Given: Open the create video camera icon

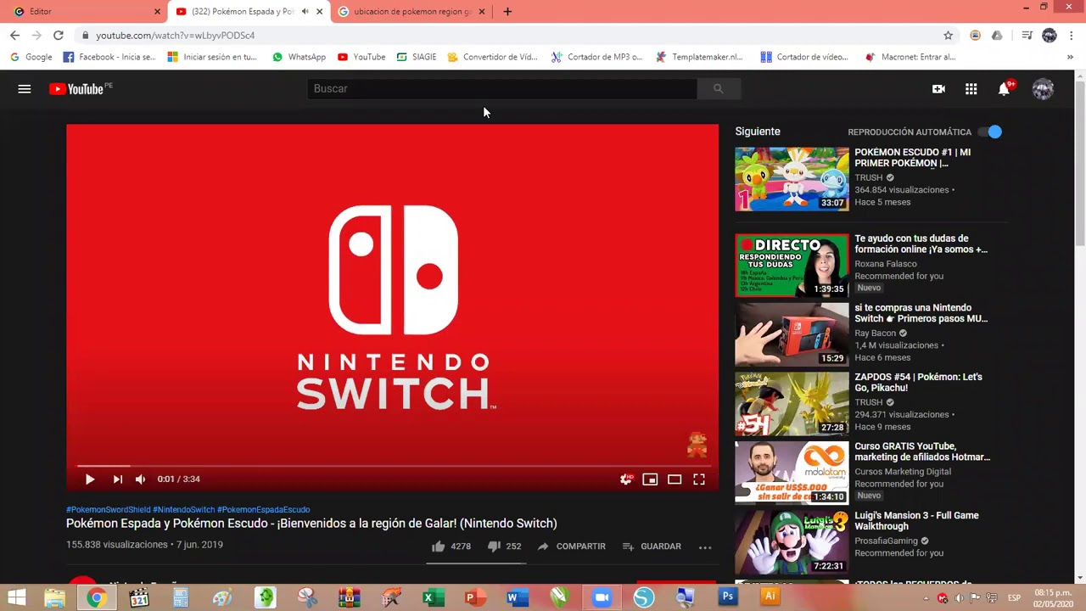Looking at the screenshot, I should point(938,89).
